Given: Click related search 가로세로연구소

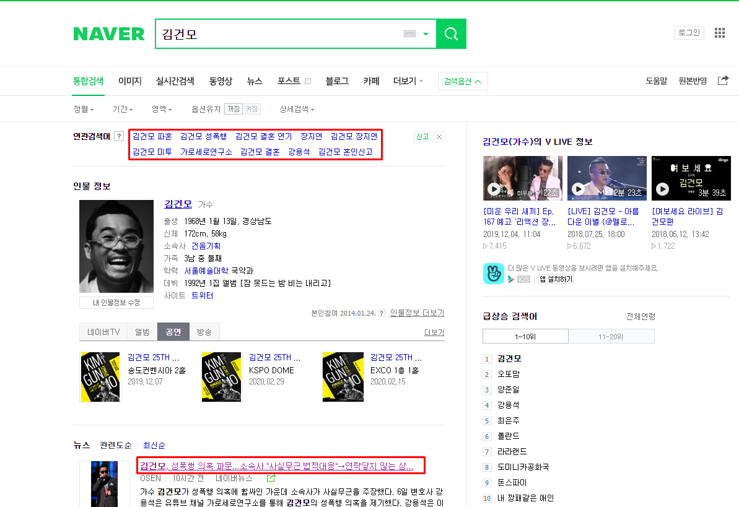Looking at the screenshot, I should pyautogui.click(x=206, y=152).
